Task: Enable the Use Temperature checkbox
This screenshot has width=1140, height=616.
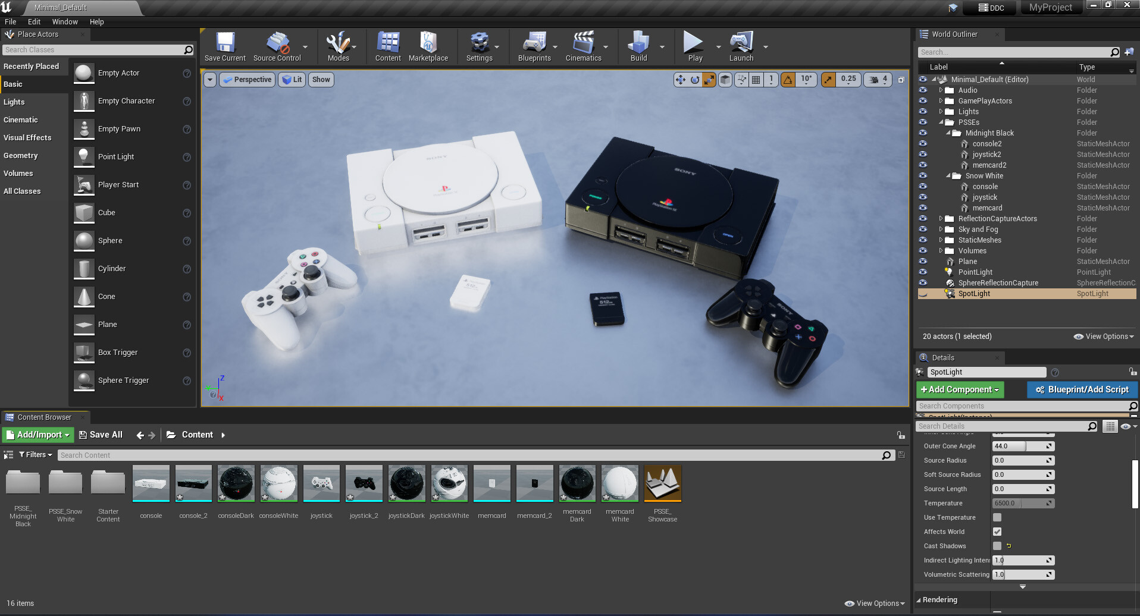Action: (x=997, y=517)
